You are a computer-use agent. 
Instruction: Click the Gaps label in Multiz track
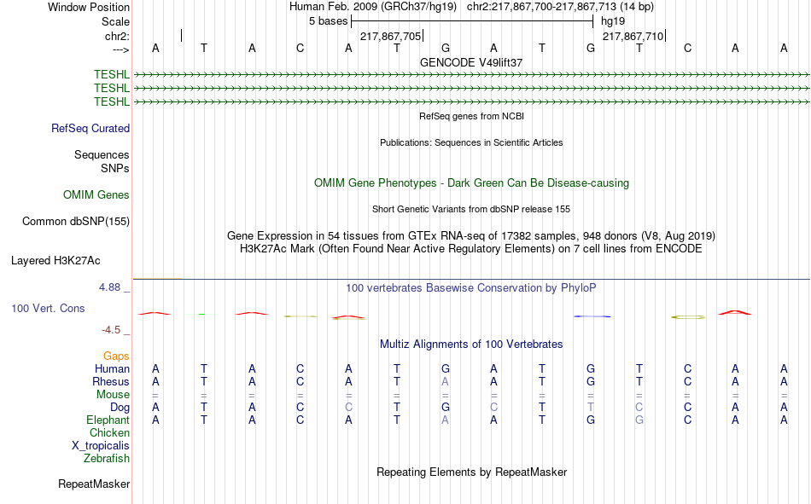point(116,356)
